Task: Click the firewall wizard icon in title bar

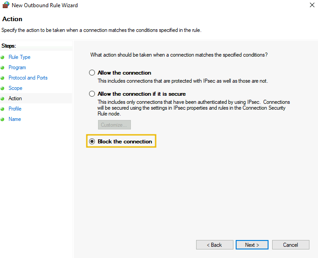Action: point(6,5)
